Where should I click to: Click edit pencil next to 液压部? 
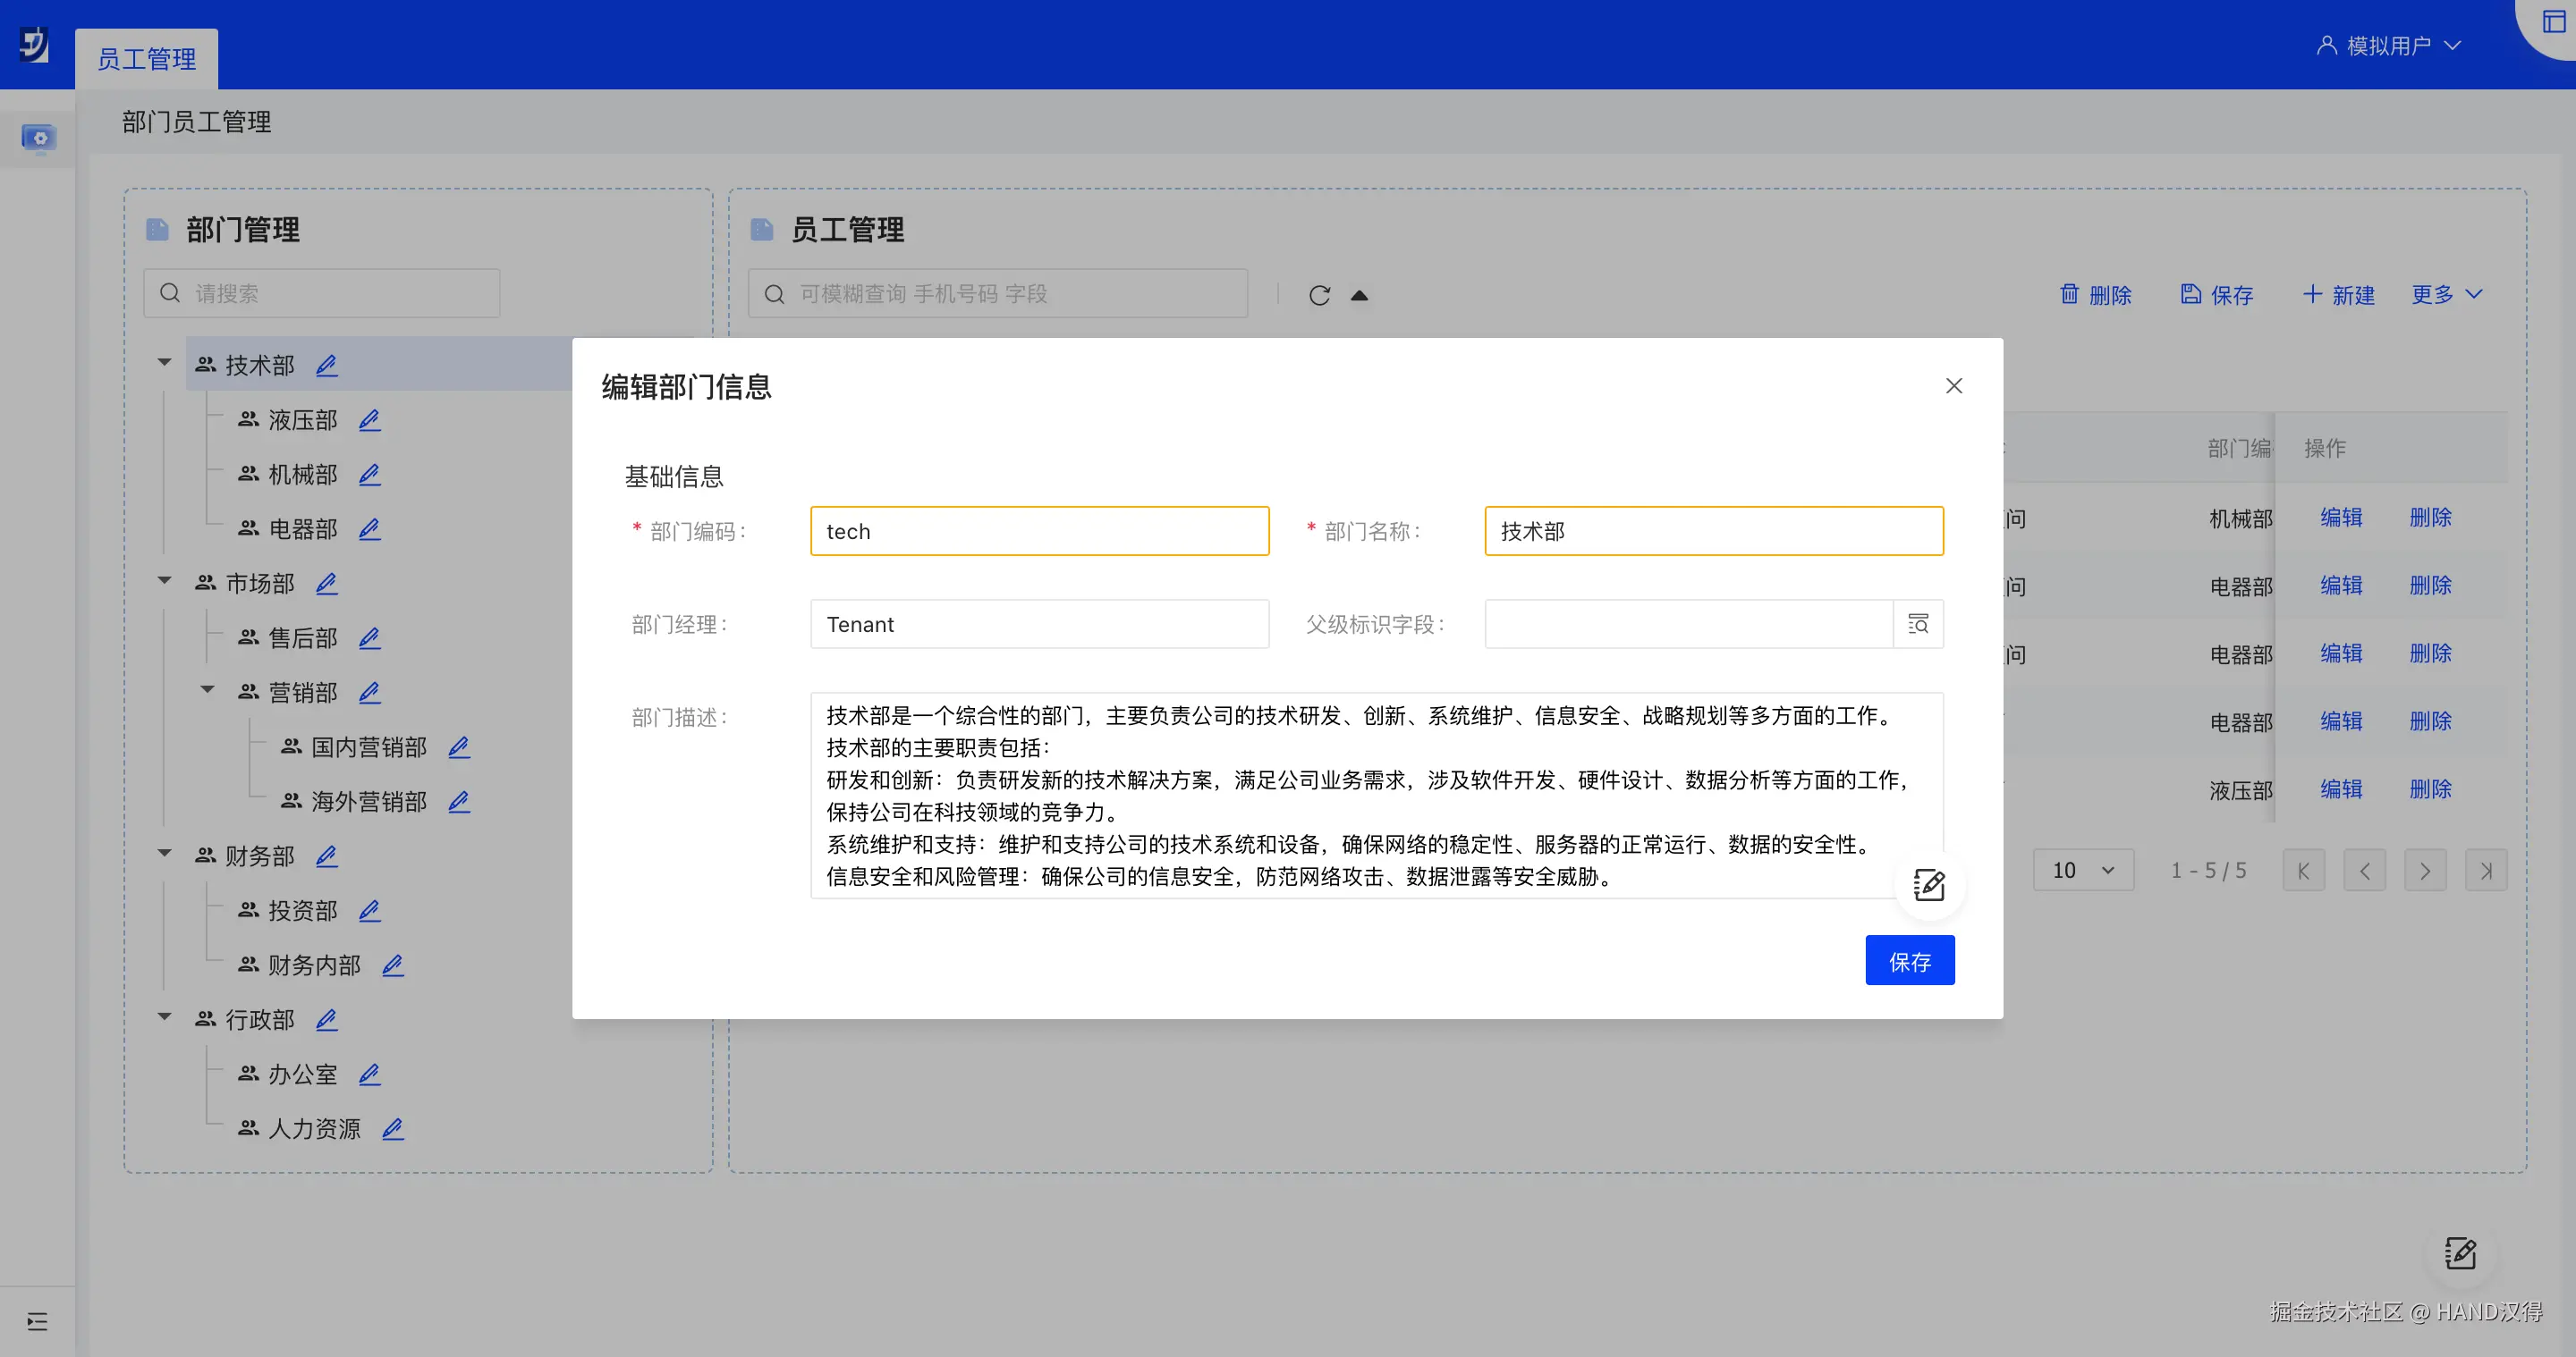[x=369, y=419]
